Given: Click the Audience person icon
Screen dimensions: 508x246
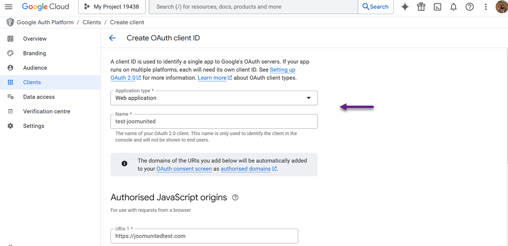Looking at the screenshot, I should [x=10, y=68].
